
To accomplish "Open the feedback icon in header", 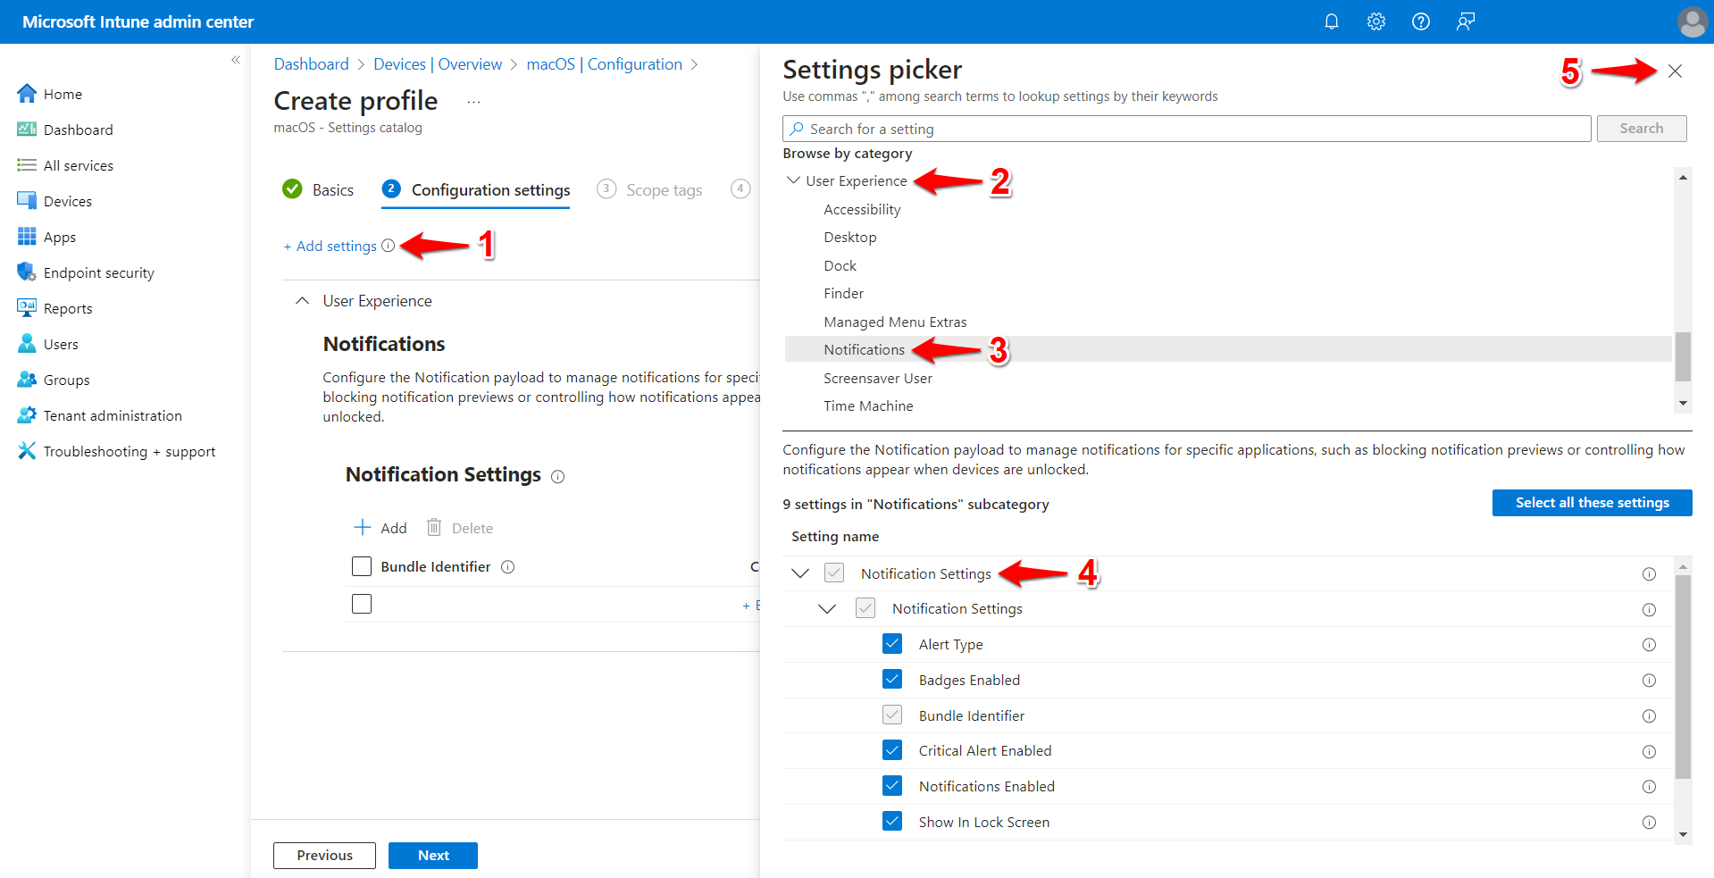I will click(x=1465, y=21).
